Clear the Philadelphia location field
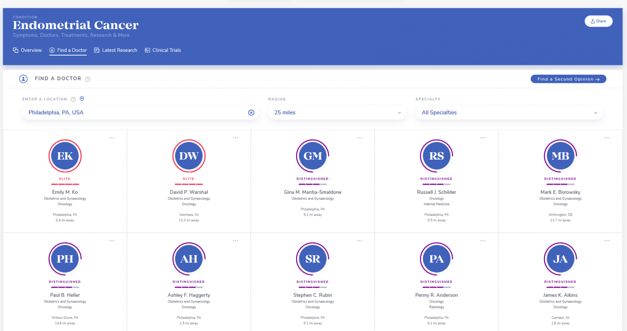The width and height of the screenshot is (627, 331). coord(251,113)
